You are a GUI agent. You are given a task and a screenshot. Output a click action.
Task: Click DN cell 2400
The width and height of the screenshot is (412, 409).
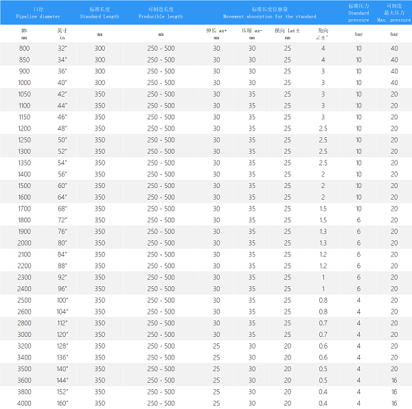pos(24,289)
